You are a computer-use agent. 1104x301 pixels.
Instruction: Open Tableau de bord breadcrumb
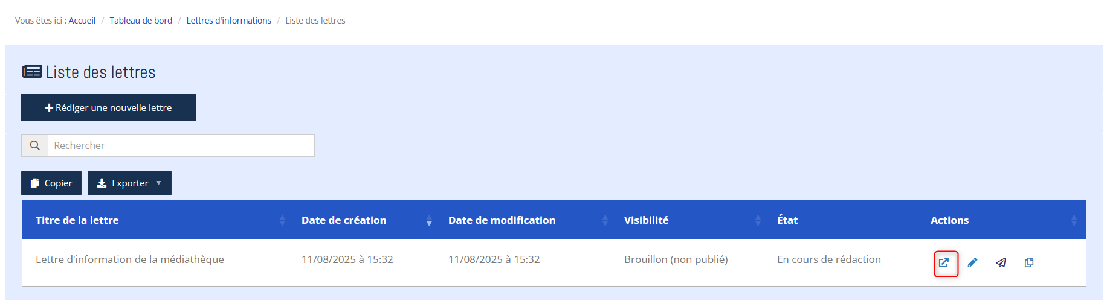point(141,21)
